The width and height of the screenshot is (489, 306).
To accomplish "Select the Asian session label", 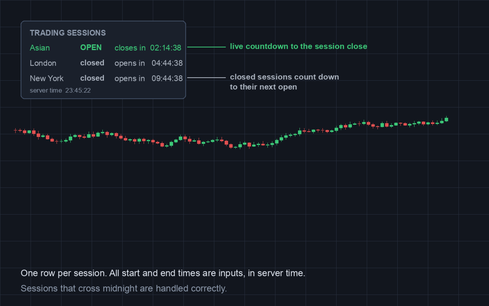I will tap(40, 48).
